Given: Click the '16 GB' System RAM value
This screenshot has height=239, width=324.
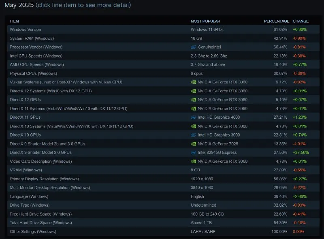Looking at the screenshot, I should click(196, 38).
